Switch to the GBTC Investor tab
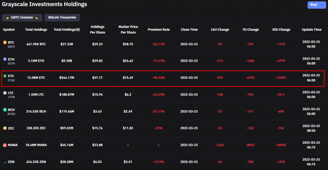 [22, 18]
